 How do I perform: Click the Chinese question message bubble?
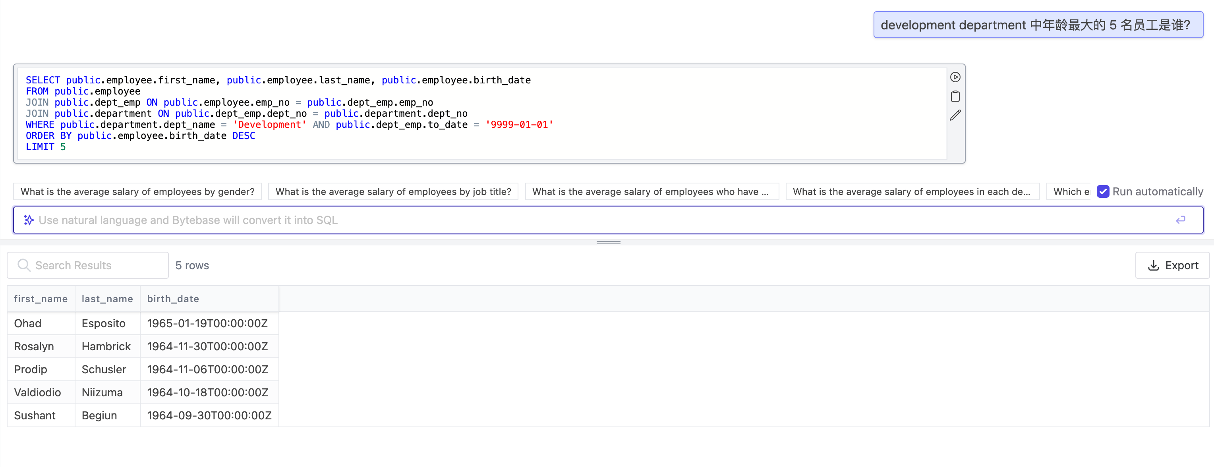1037,25
